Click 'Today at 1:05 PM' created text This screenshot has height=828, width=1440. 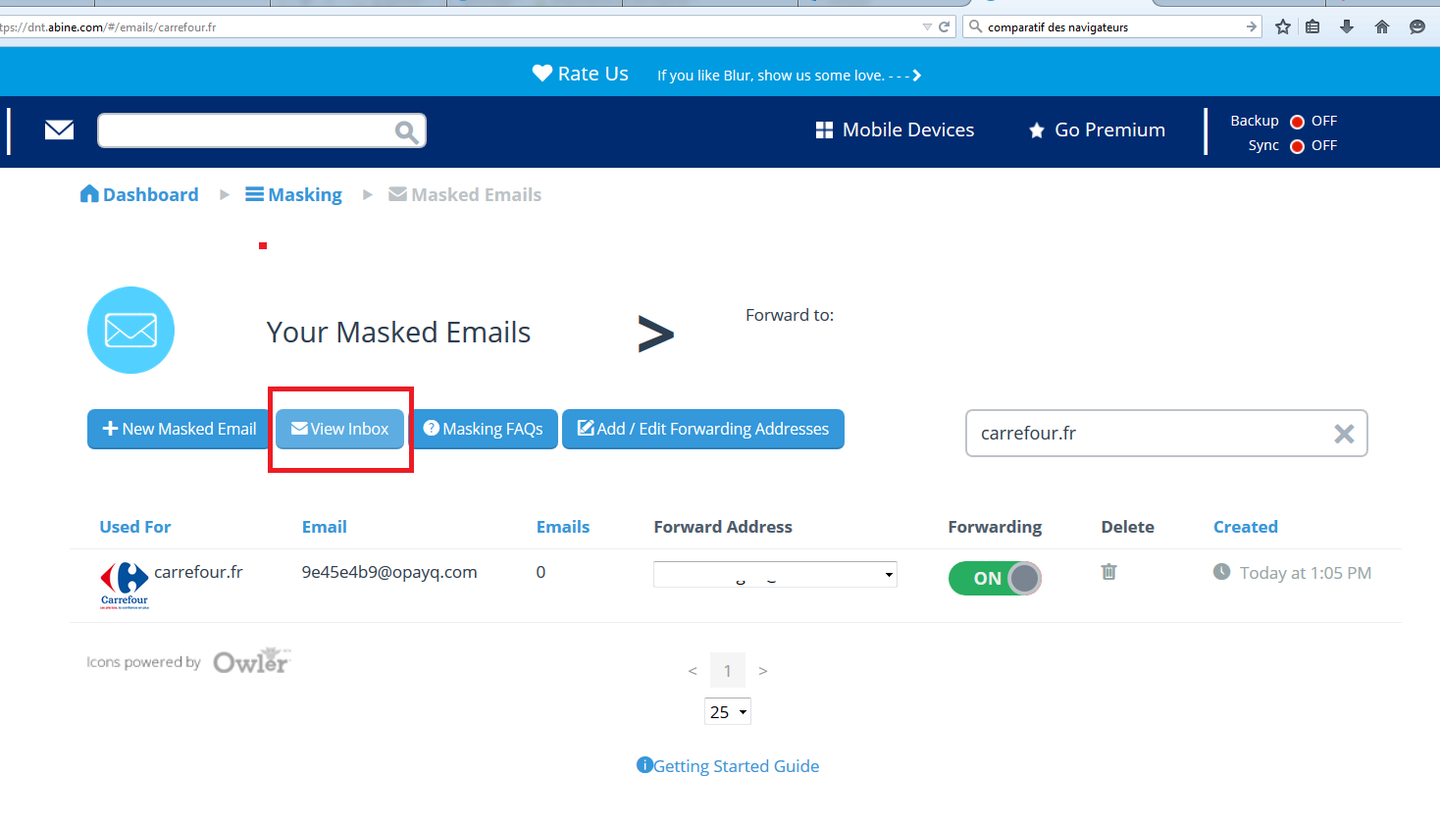[1306, 573]
